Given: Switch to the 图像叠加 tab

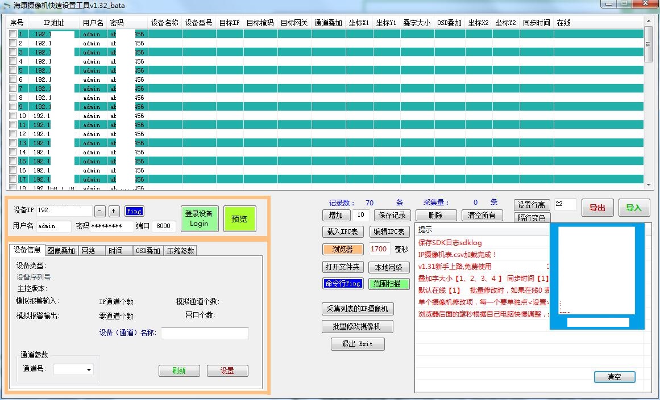Looking at the screenshot, I should click(61, 251).
